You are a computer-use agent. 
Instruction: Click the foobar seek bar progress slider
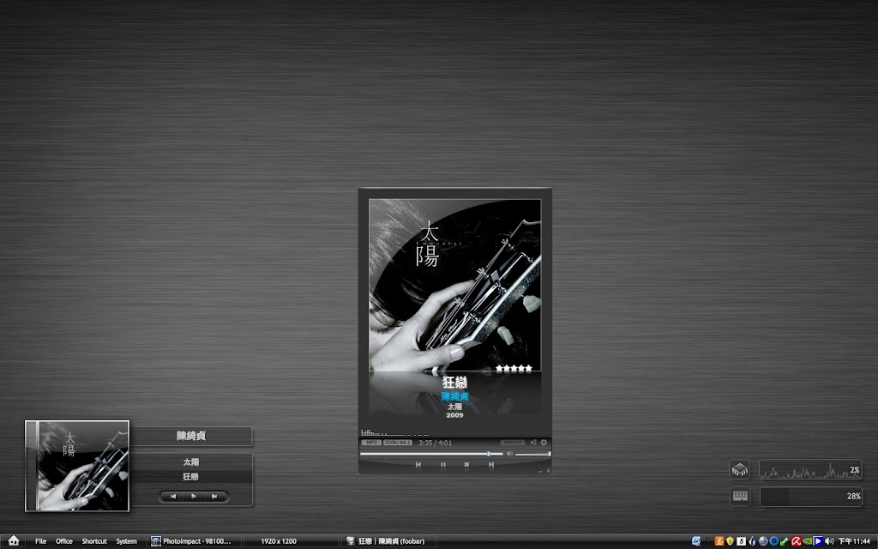click(x=432, y=454)
